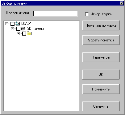Image resolution: width=125 pixels, height=115 pixels.
Task: Check the bCAD1 tree checkbox
Action: tap(13, 24)
